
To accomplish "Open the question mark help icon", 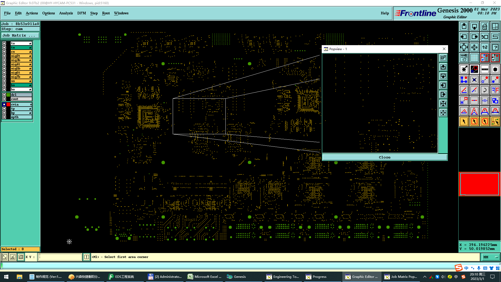I will click(495, 47).
